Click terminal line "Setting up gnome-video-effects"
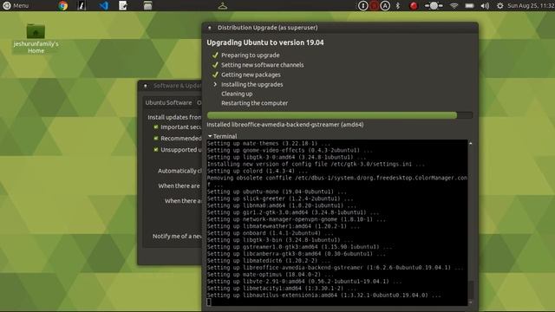555x312 pixels. click(x=290, y=150)
